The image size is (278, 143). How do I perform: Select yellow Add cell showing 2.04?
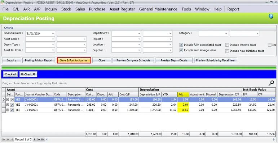point(183,105)
